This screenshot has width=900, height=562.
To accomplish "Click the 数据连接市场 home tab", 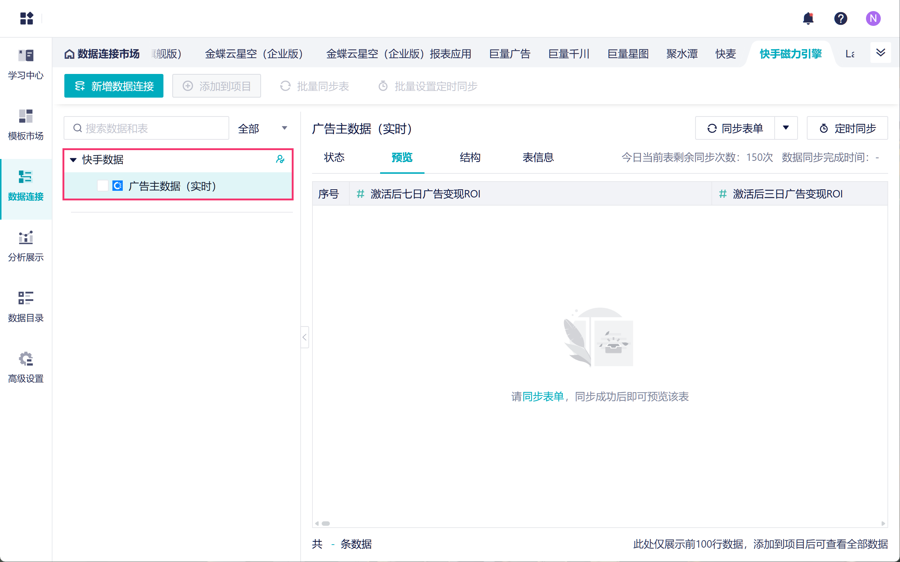I will tap(102, 54).
